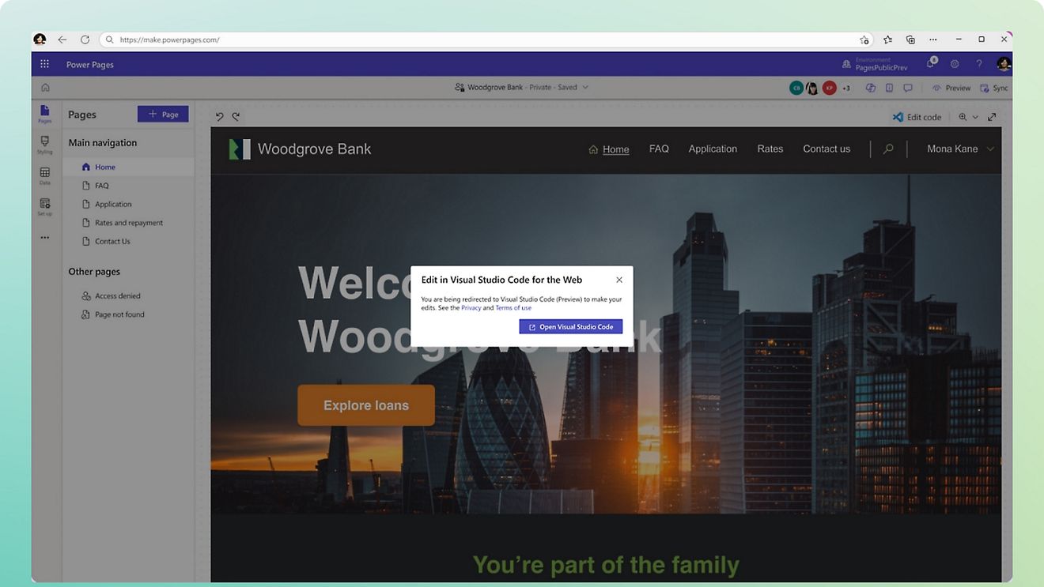Image resolution: width=1044 pixels, height=587 pixels.
Task: Select Home page in Main navigation
Action: point(129,167)
